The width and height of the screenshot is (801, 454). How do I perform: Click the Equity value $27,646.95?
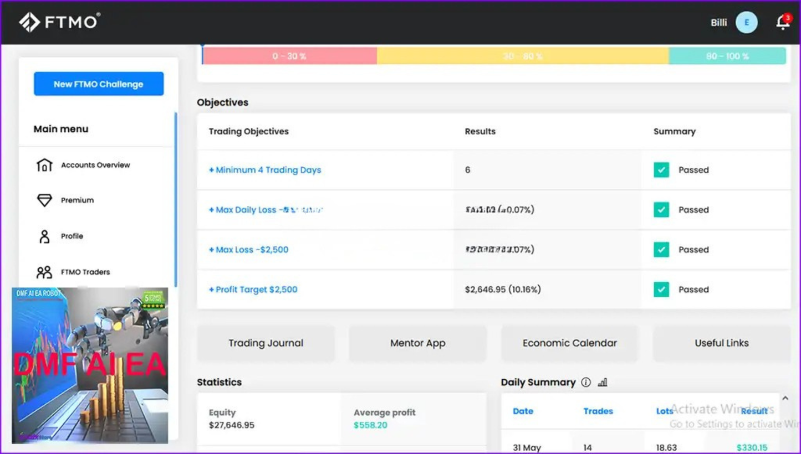232,425
